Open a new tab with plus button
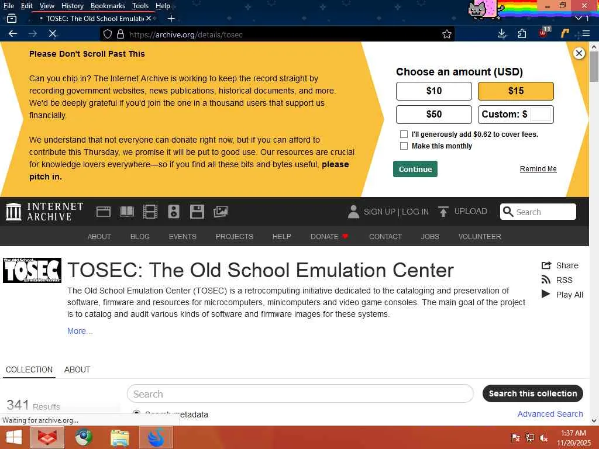The height and width of the screenshot is (449, 599). click(171, 18)
